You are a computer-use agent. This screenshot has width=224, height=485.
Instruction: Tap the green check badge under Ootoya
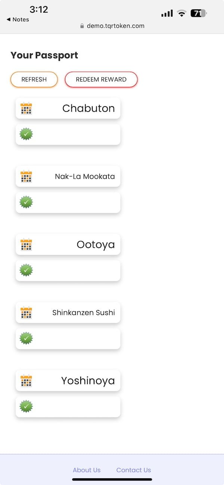click(x=26, y=270)
